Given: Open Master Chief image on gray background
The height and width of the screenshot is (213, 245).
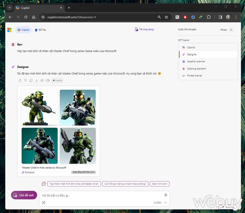Looking at the screenshot, I should [78, 146].
